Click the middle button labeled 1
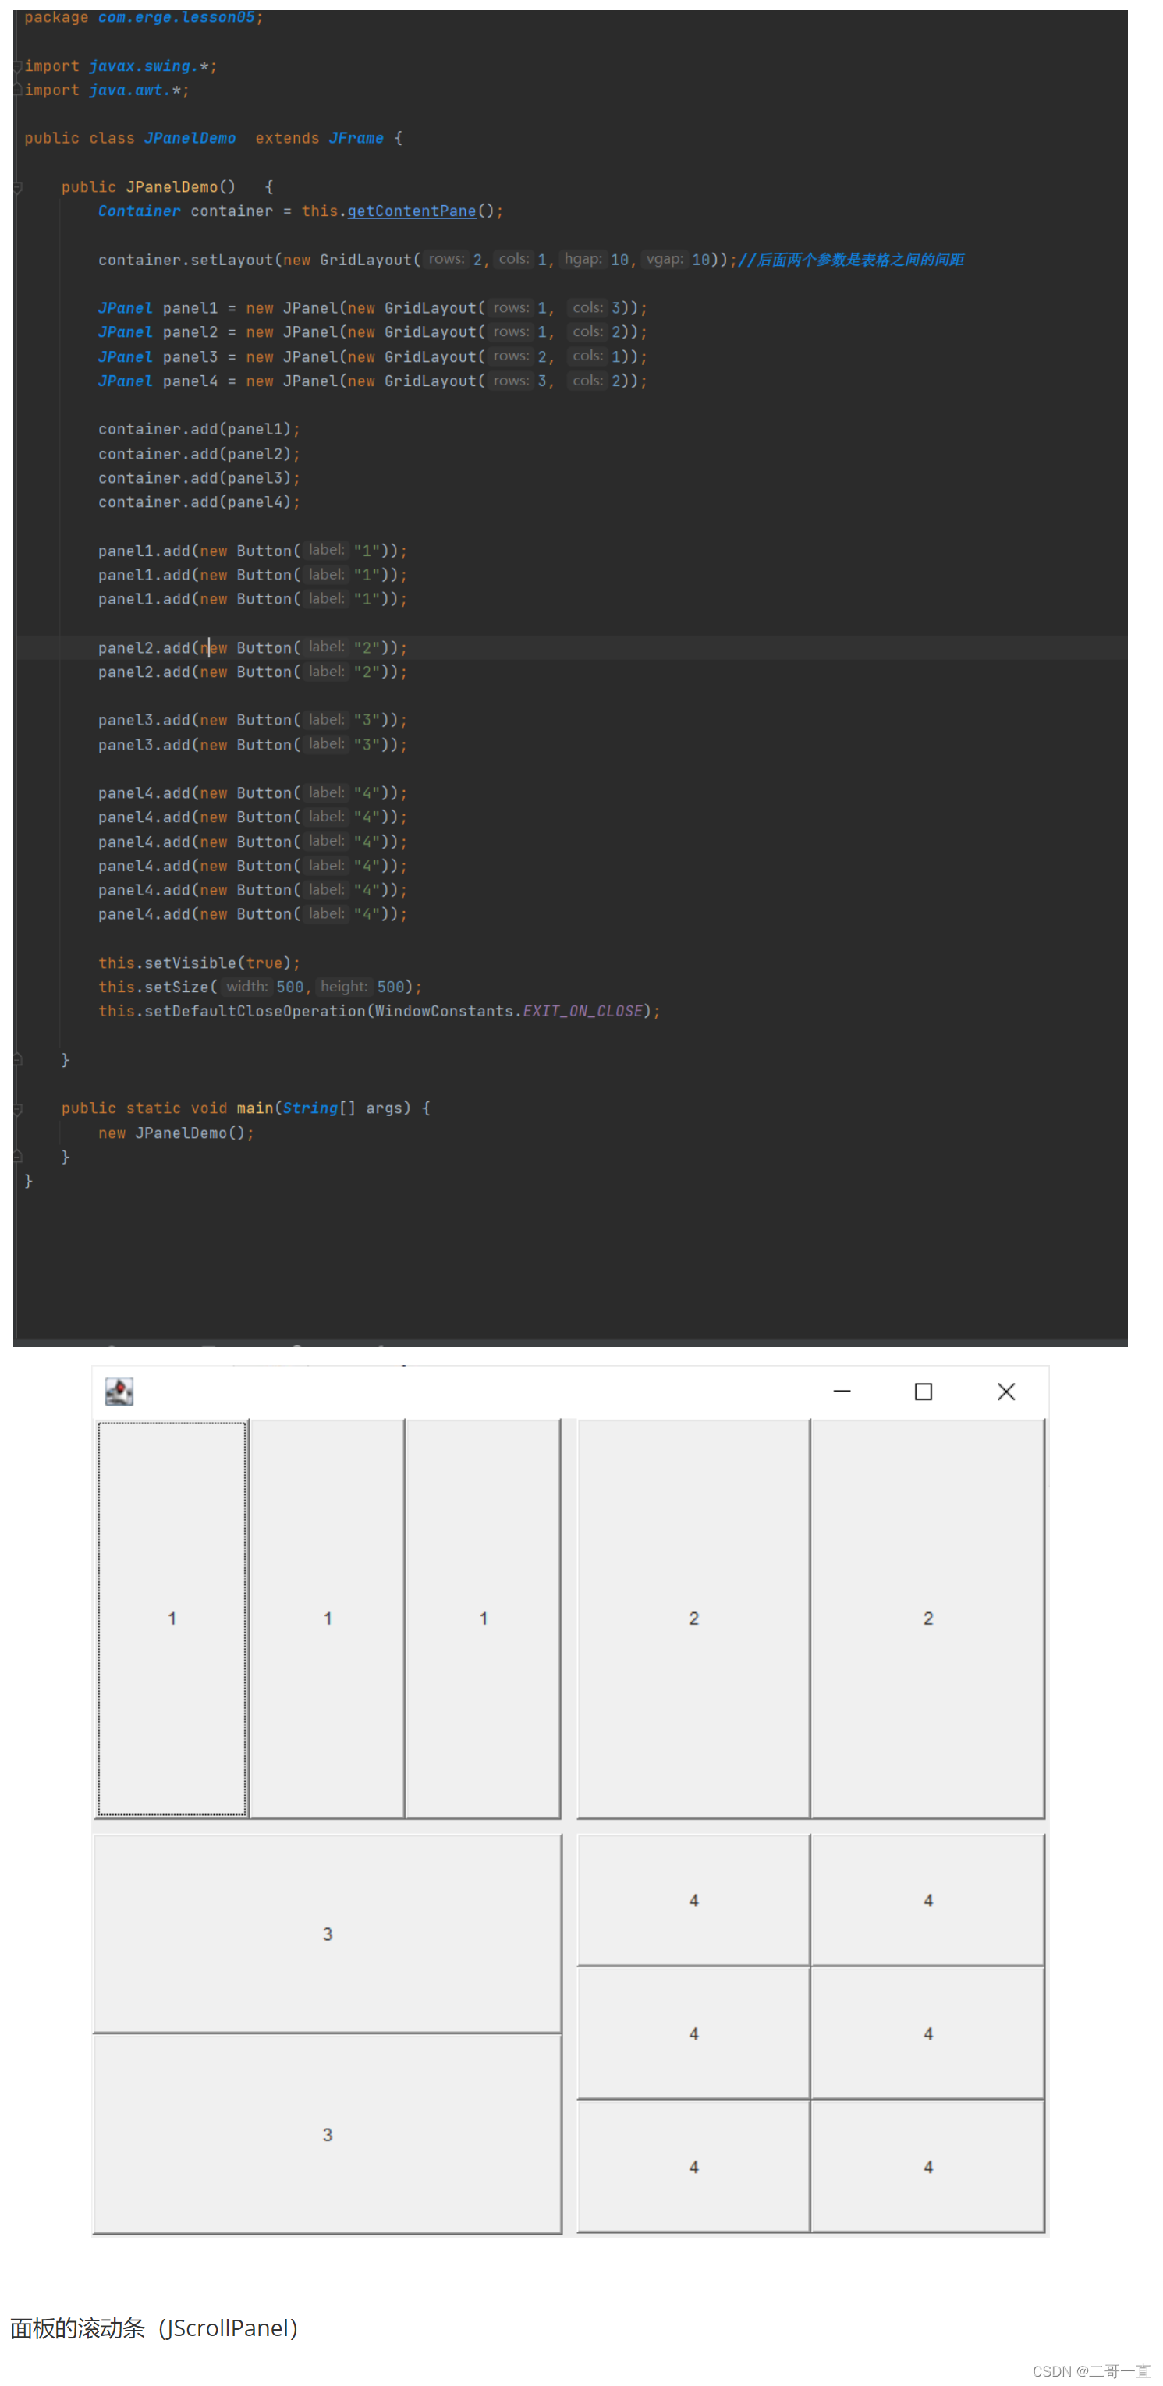This screenshot has width=1163, height=2386. (327, 1618)
